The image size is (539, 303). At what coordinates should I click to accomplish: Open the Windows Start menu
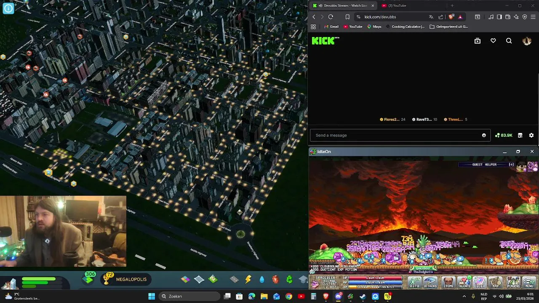pos(152,296)
